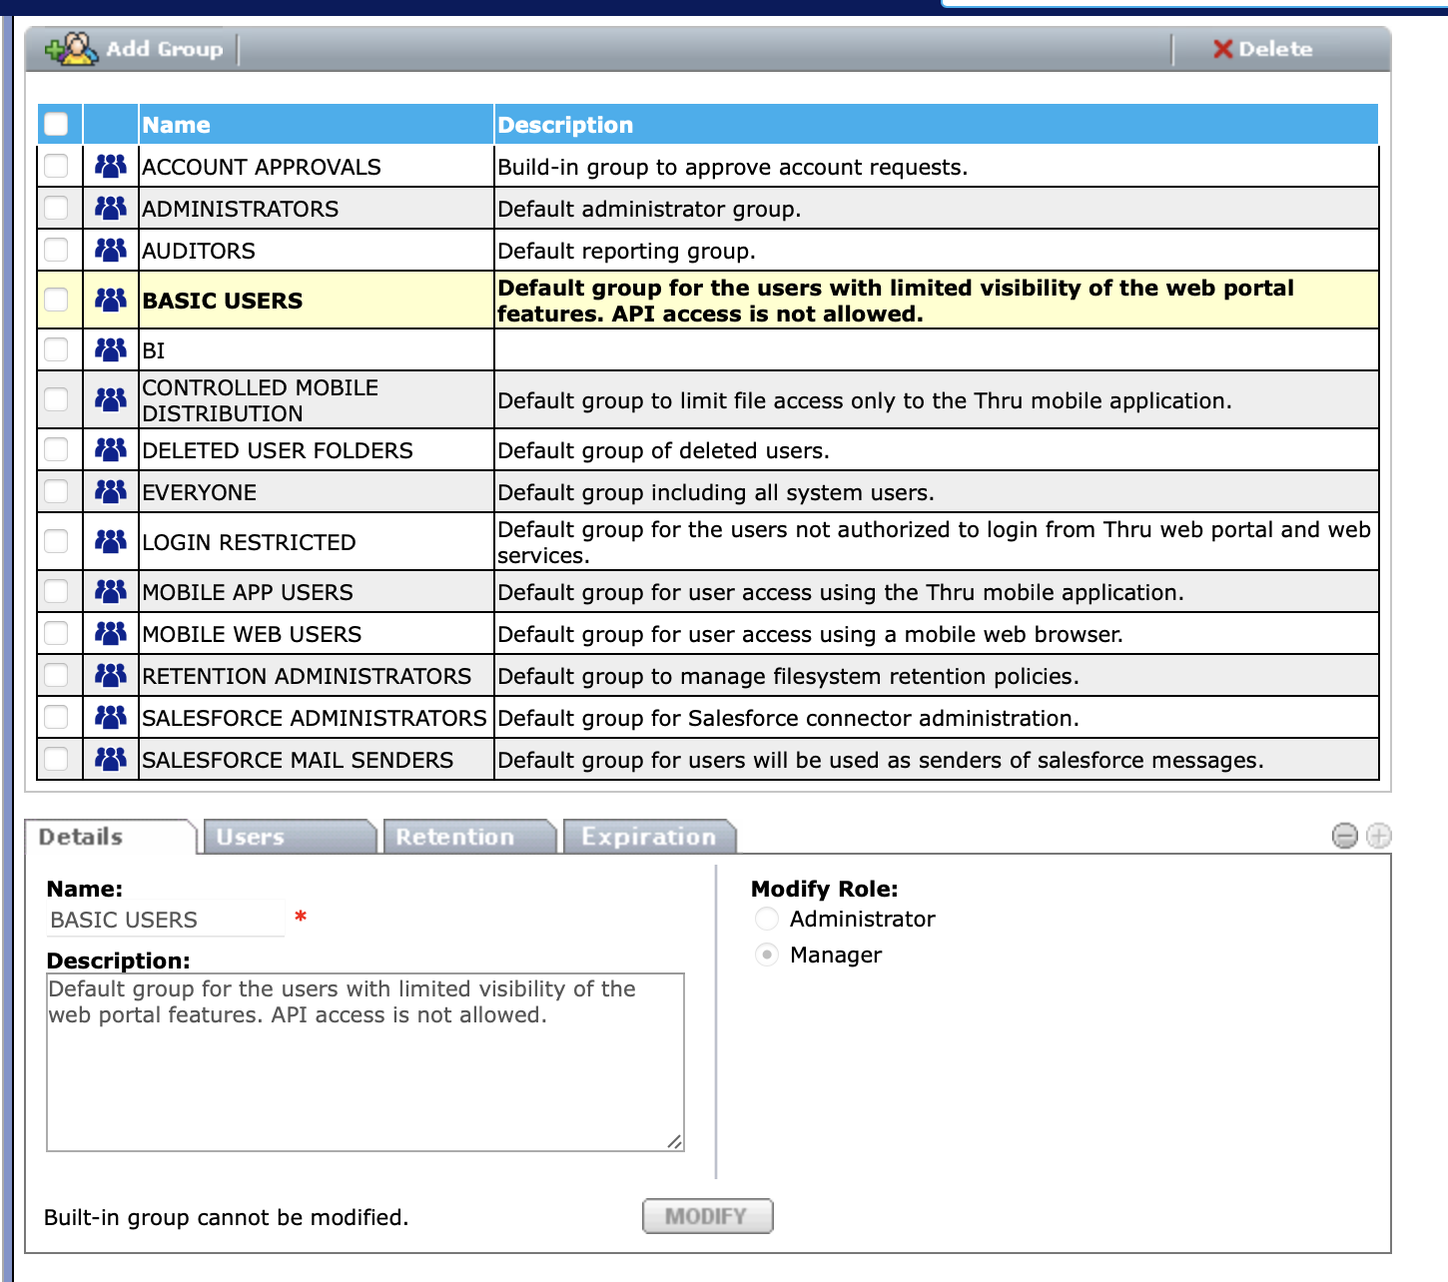This screenshot has width=1448, height=1282.
Task: Click the AUDITORS group icon
Action: tap(111, 250)
